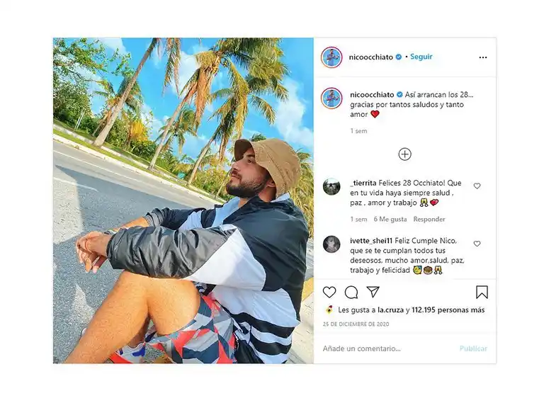Screen dimensions: 544x408
Task: Click nicoocchiato's header profile picture
Action: click(x=331, y=57)
